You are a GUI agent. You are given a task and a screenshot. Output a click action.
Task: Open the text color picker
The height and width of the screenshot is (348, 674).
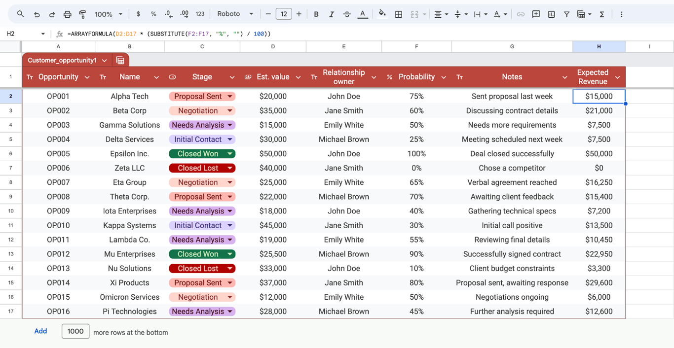[363, 14]
